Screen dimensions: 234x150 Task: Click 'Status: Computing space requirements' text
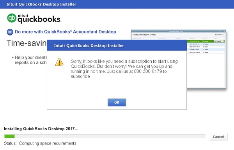(40, 143)
